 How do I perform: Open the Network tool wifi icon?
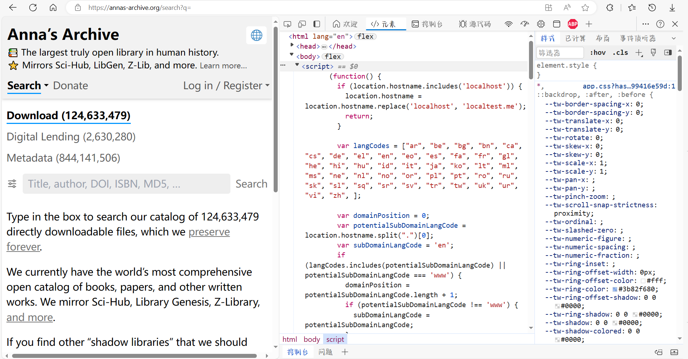(x=508, y=24)
